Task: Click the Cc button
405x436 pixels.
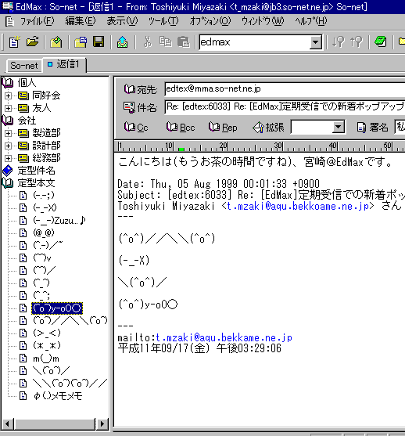Action: 136,128
